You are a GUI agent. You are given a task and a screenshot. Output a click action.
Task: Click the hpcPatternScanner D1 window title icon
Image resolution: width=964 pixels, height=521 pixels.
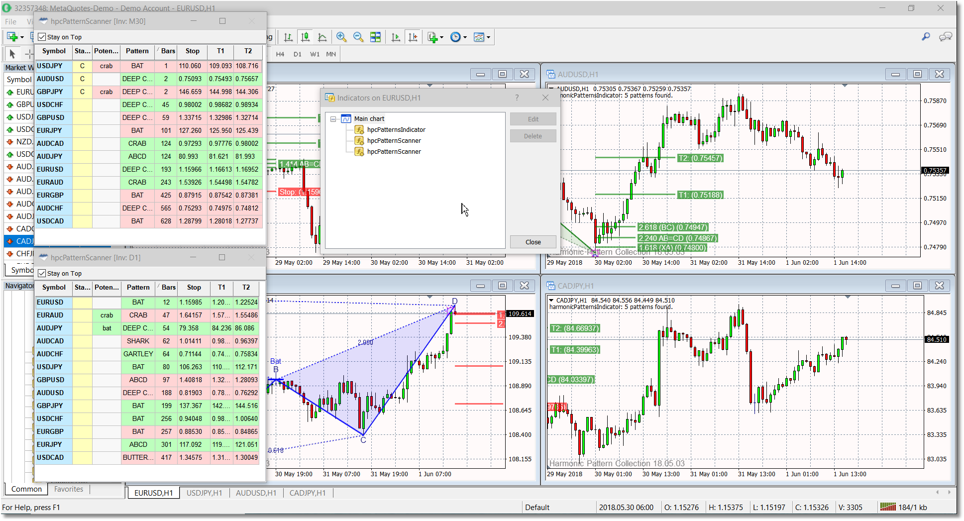[43, 257]
